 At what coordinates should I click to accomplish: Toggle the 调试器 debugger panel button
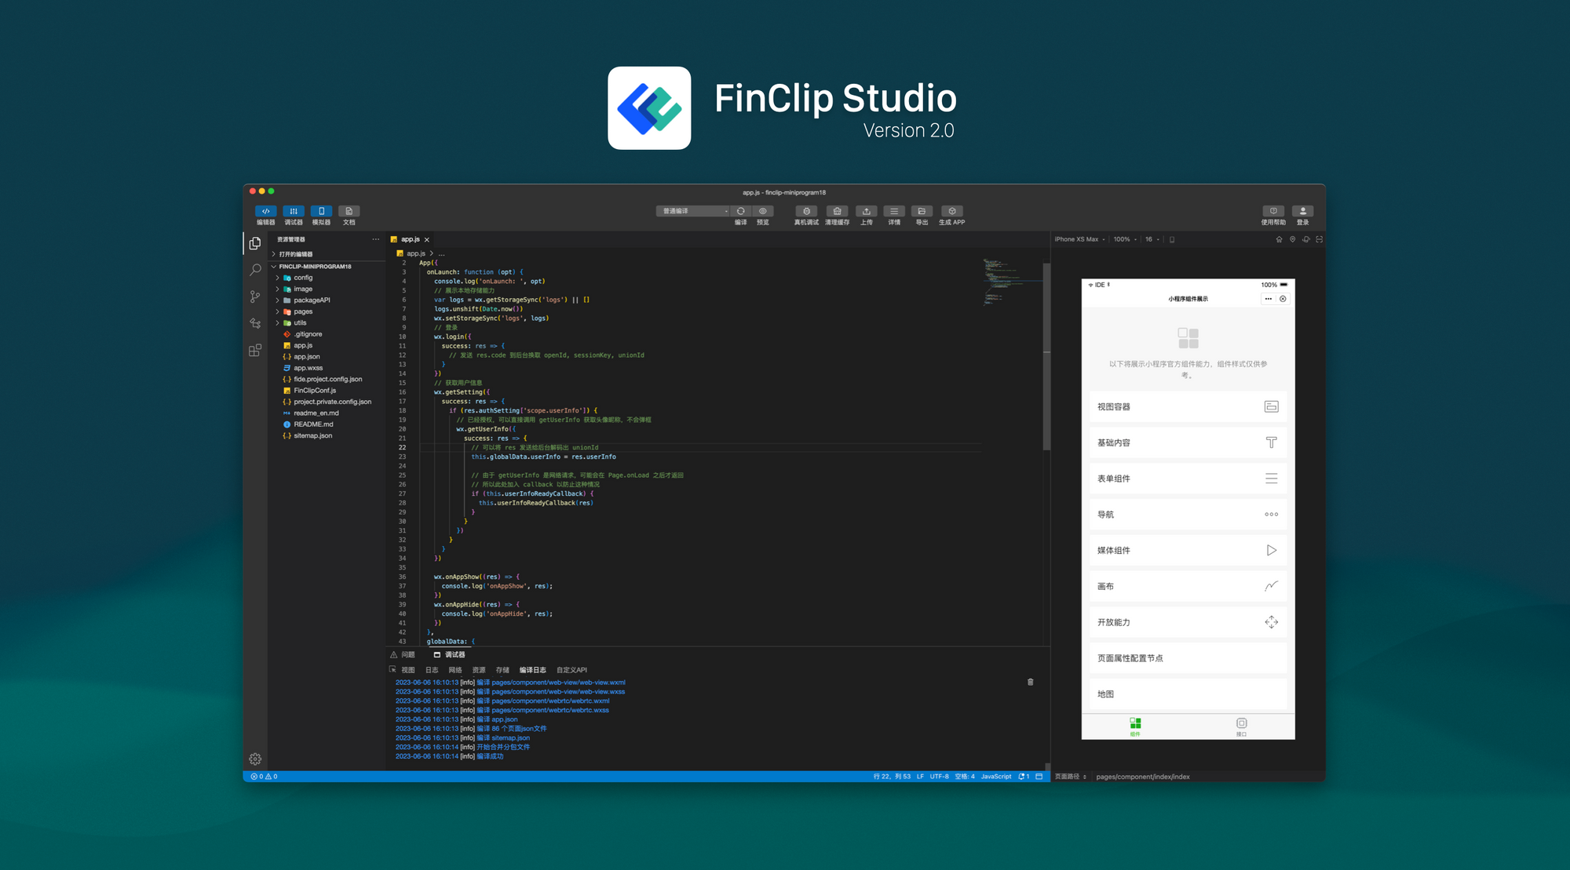point(294,211)
